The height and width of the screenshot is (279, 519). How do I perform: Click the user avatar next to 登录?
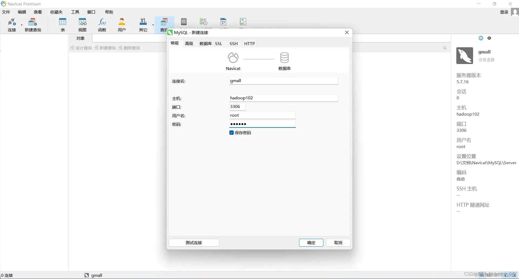click(x=515, y=12)
